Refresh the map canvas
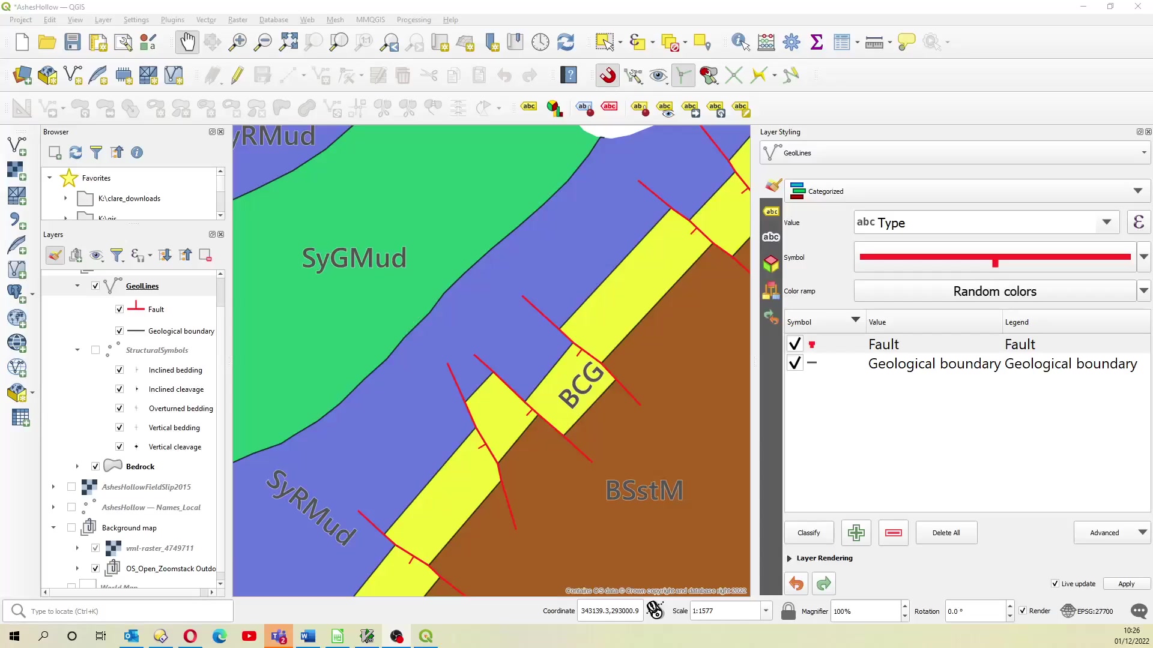1153x648 pixels. tap(565, 42)
